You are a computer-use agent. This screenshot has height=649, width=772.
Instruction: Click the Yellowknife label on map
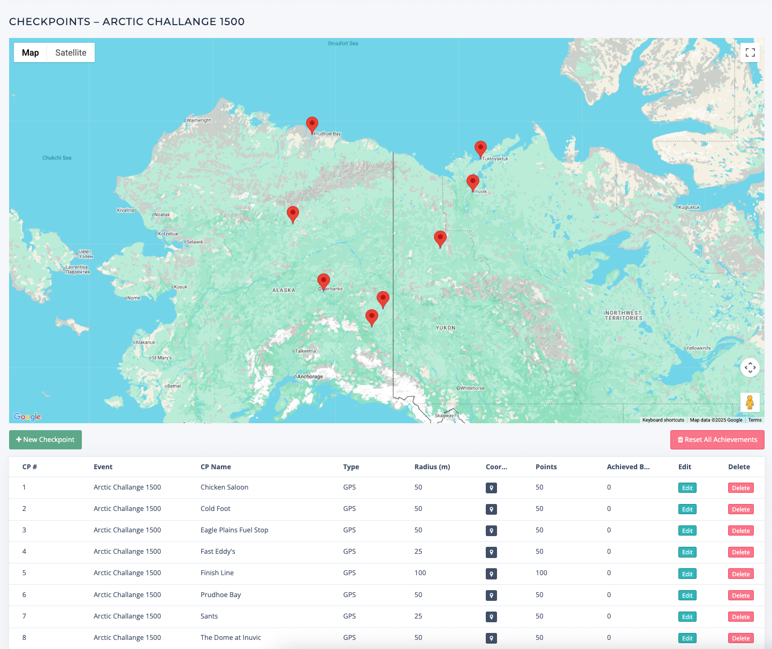(699, 348)
